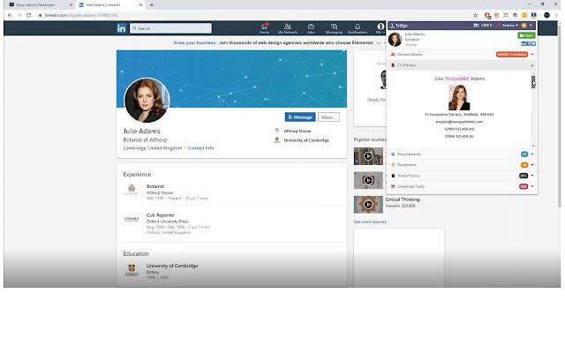
Task: Click the address bar URL
Action: click(81, 15)
